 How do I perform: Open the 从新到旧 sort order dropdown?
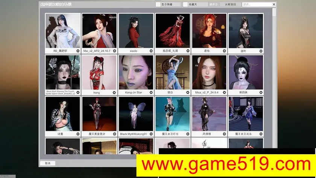(x=231, y=5)
